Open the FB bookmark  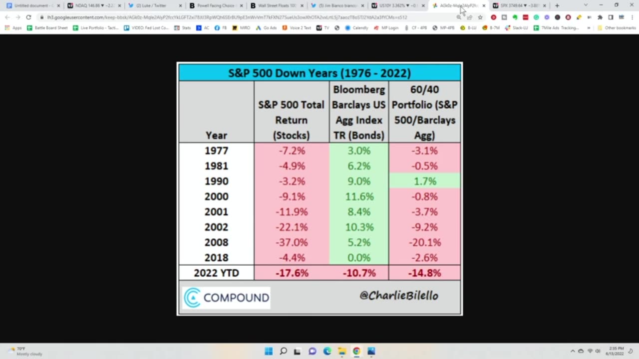(x=221, y=28)
